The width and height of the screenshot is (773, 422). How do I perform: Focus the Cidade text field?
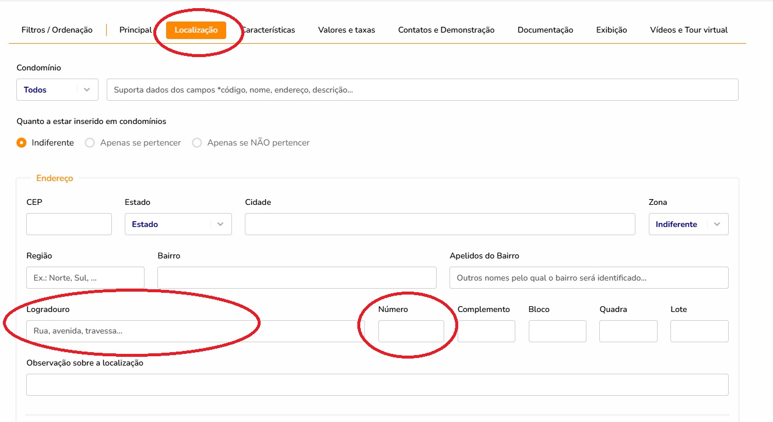(440, 224)
